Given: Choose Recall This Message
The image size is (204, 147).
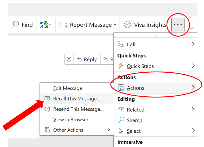Looking at the screenshot, I should [x=77, y=99].
